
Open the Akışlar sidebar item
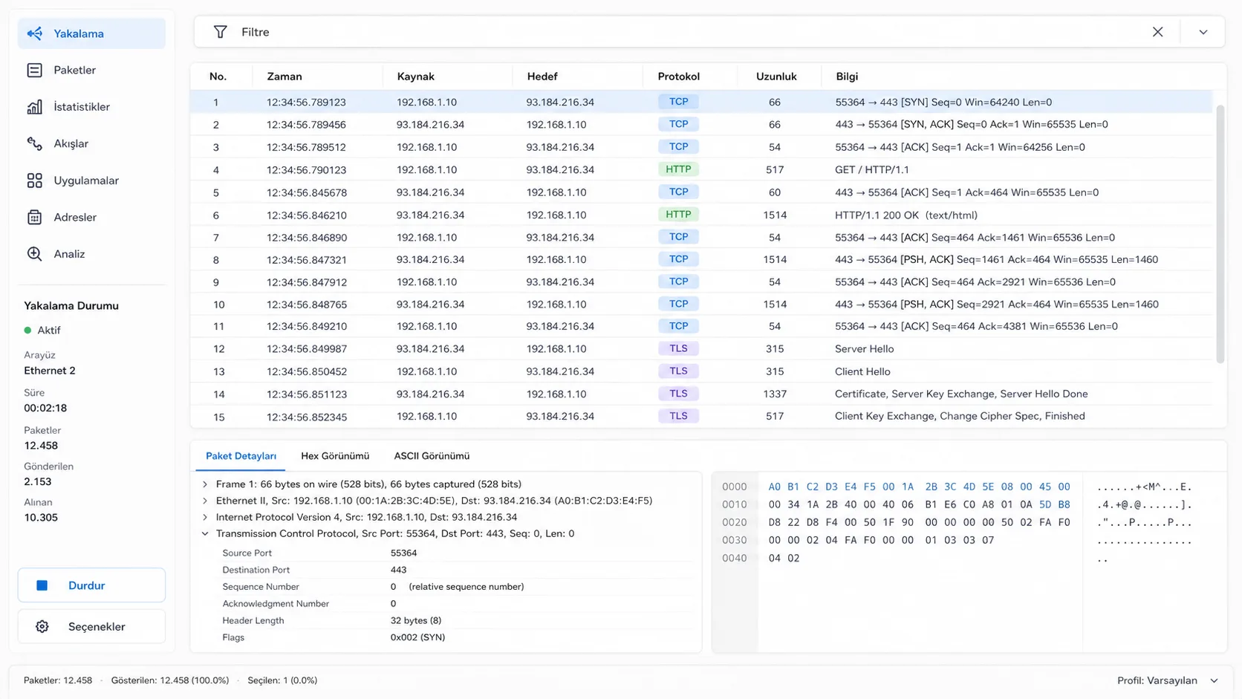click(x=91, y=143)
